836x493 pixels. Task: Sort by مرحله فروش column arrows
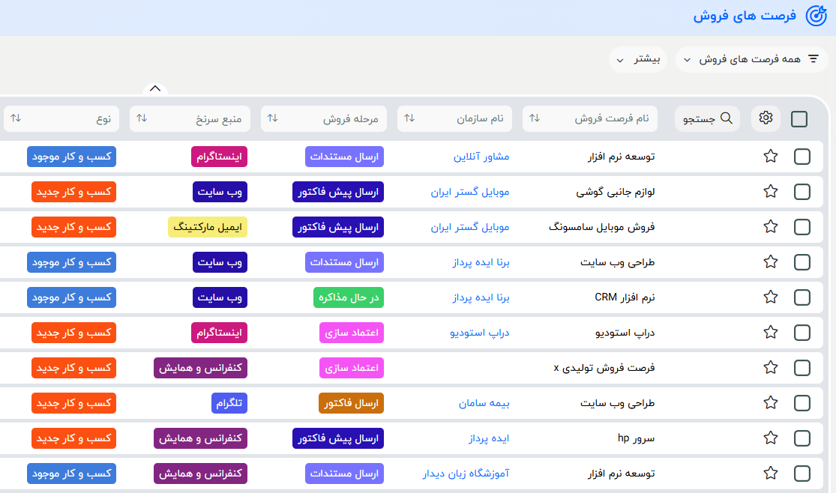click(x=273, y=118)
